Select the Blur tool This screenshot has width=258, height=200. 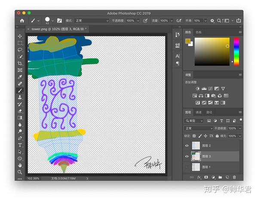pyautogui.click(x=20, y=124)
